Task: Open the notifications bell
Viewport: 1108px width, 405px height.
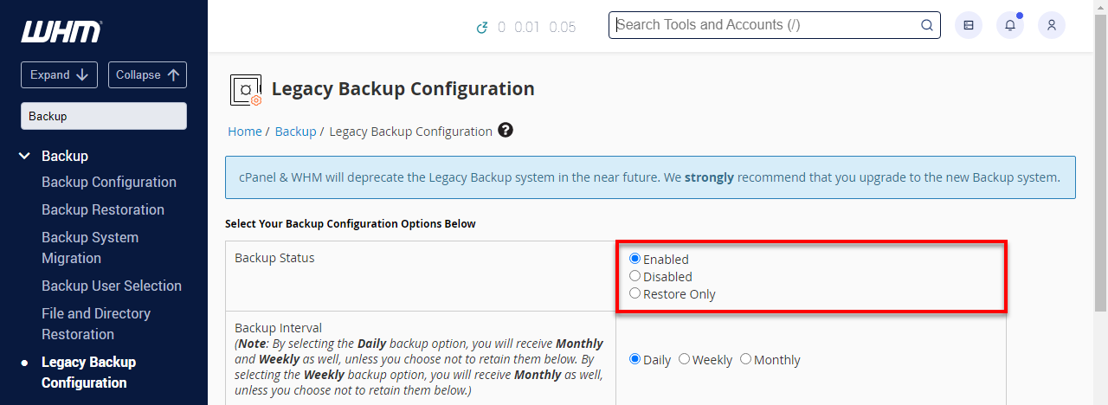Action: [1010, 25]
